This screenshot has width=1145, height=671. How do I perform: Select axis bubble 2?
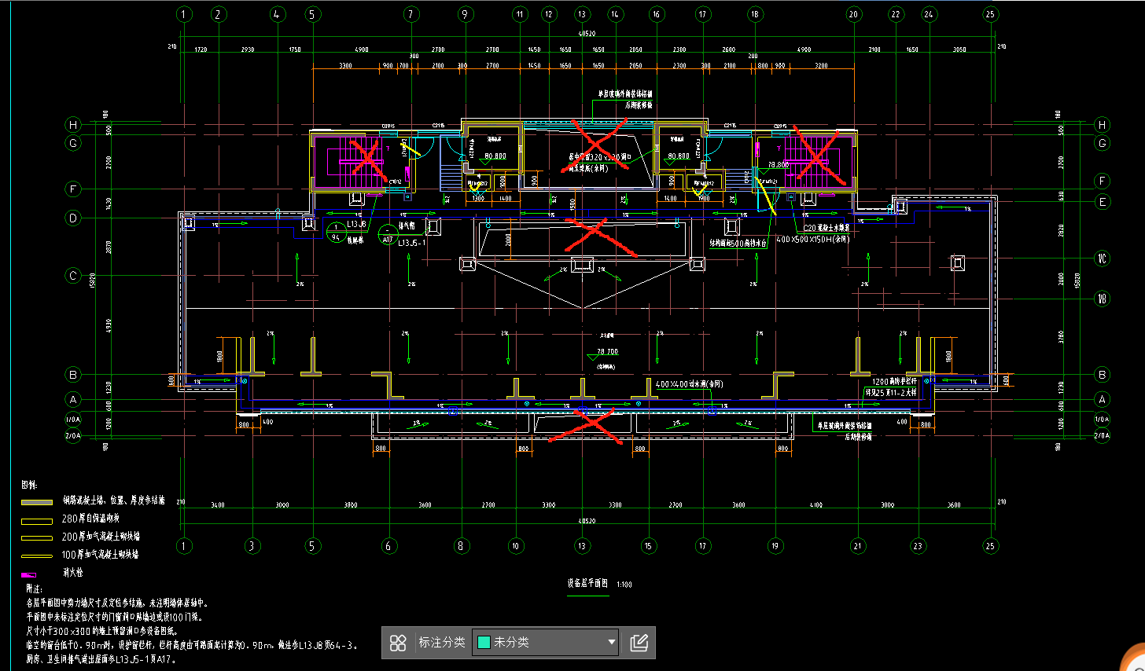(x=219, y=14)
